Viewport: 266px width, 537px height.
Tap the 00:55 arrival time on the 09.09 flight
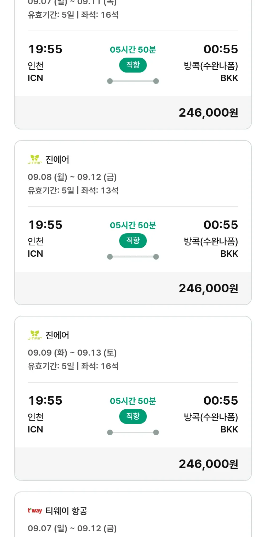(221, 400)
